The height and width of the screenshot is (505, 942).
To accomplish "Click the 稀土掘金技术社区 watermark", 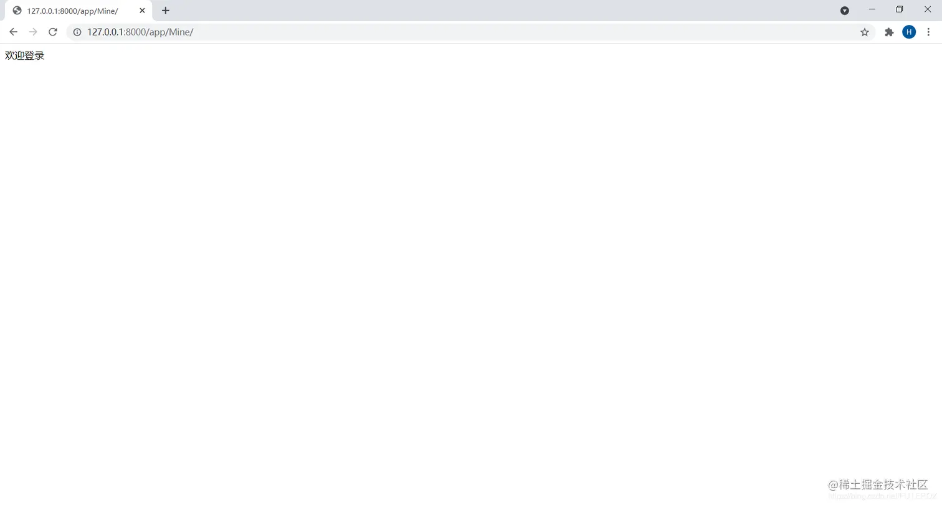I will 878,485.
